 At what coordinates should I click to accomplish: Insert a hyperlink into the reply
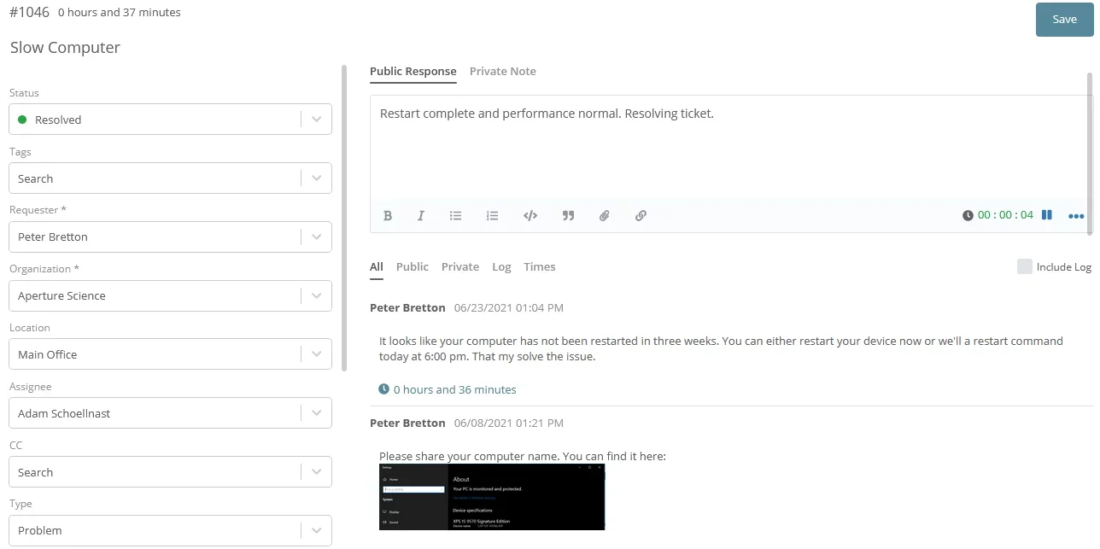click(641, 215)
